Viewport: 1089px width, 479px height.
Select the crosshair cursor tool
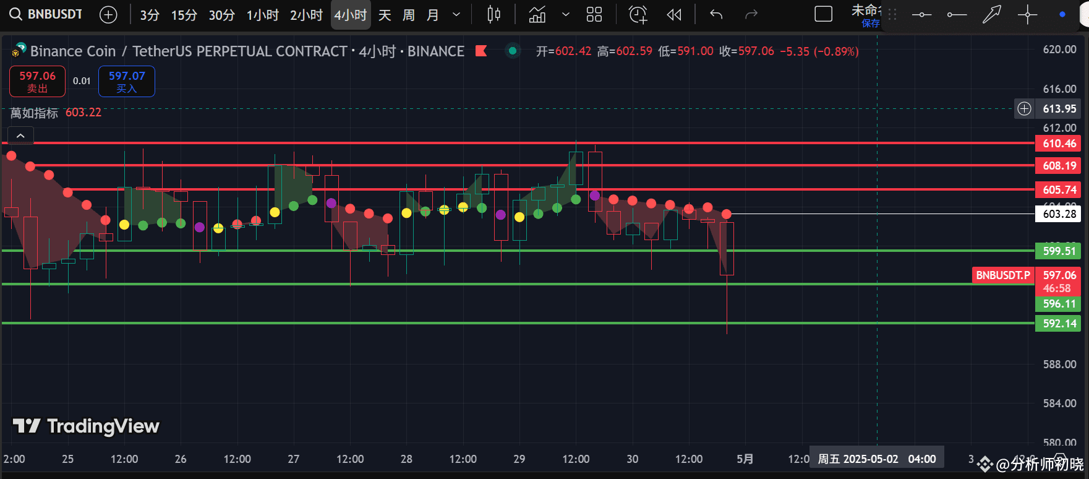point(1028,15)
